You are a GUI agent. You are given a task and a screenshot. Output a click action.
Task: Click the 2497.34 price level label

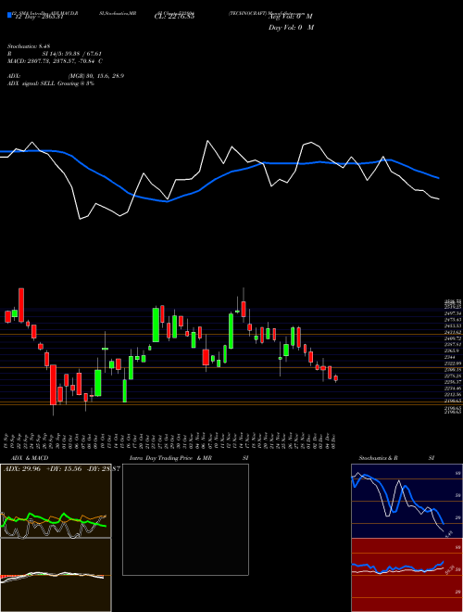[x=453, y=313]
